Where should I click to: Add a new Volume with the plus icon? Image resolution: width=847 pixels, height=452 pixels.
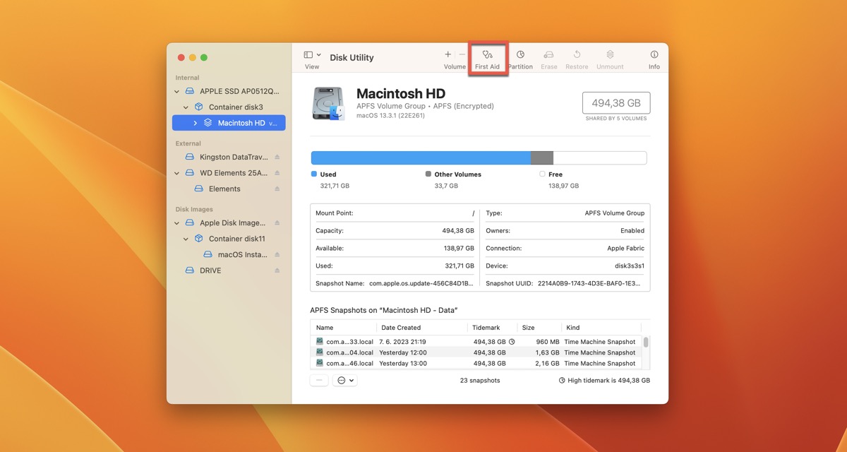pyautogui.click(x=447, y=54)
